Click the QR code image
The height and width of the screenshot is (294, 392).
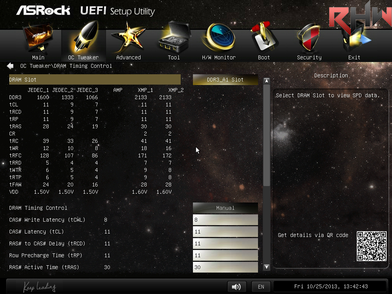(371, 246)
